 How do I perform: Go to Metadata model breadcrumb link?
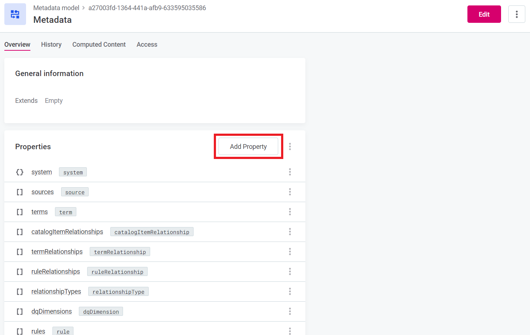pyautogui.click(x=56, y=8)
